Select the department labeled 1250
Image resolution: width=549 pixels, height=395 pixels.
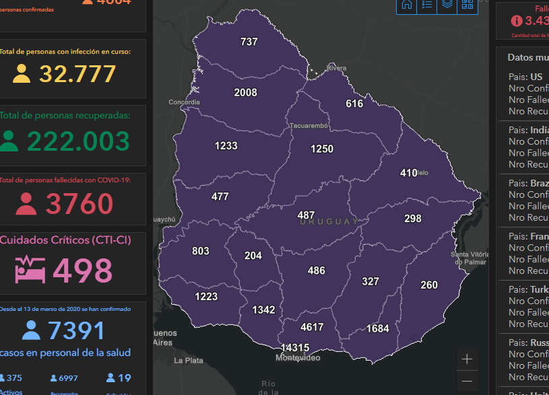[322, 149]
